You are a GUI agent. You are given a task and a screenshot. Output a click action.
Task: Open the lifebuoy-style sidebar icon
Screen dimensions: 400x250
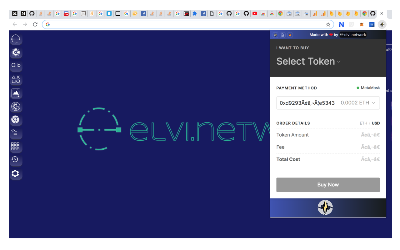point(16,52)
